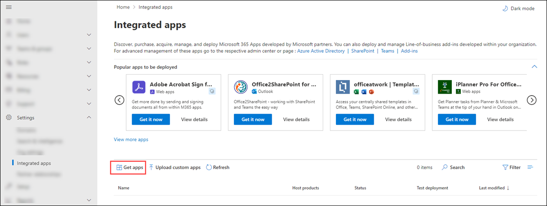Click the Upload custom apps arrow icon
This screenshot has height=206, width=547.
tap(151, 167)
